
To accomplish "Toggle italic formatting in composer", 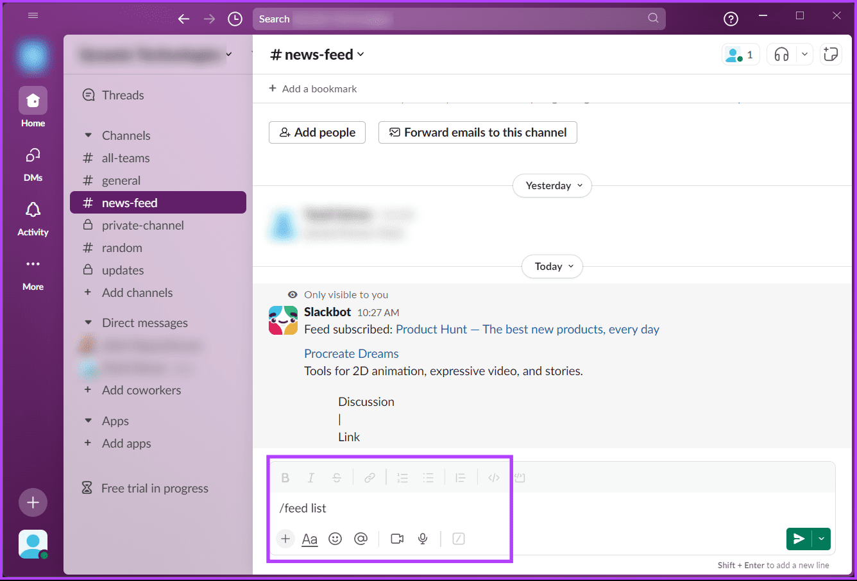I will pyautogui.click(x=311, y=478).
